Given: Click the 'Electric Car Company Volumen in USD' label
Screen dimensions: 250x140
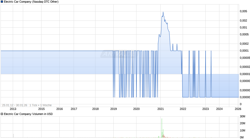Looking at the screenshot, I should coord(28,114).
